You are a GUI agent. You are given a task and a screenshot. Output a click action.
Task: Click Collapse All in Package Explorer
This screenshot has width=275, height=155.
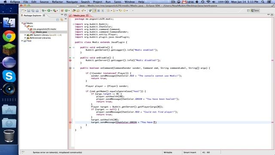58,20
